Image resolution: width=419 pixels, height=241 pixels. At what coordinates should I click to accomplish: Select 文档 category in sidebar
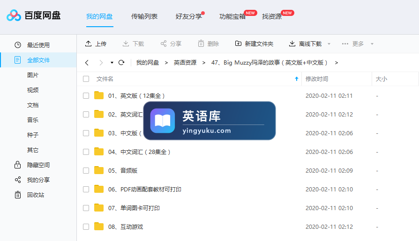tap(33, 105)
